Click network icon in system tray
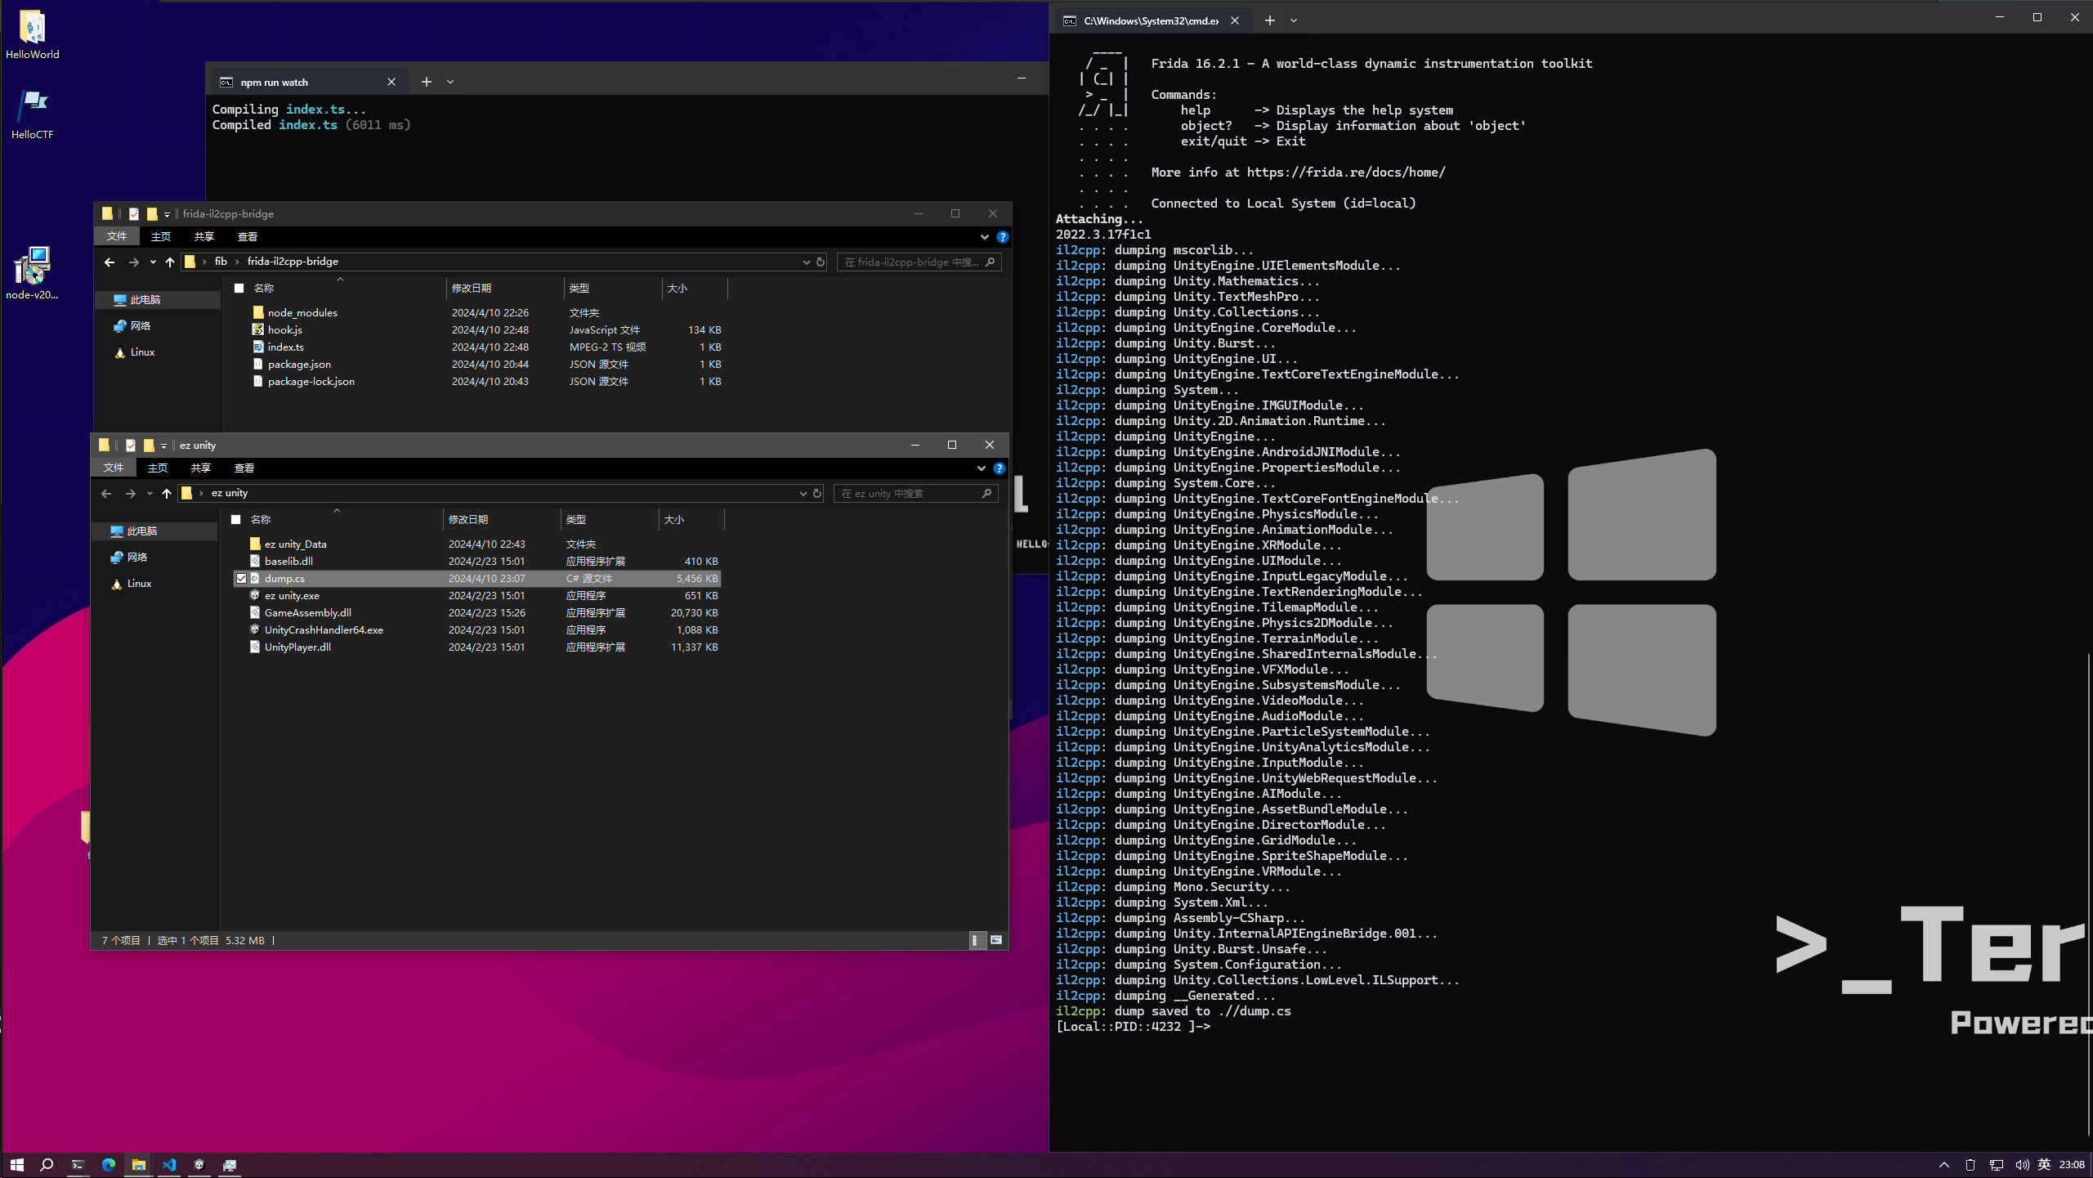The image size is (2093, 1178). tap(1997, 1165)
